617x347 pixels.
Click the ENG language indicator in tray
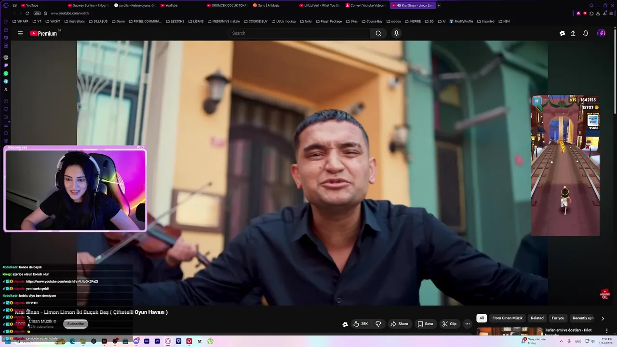(x=578, y=341)
